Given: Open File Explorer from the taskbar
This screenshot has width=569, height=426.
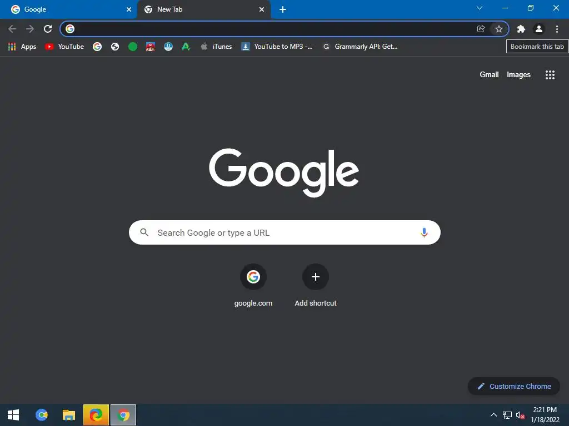Looking at the screenshot, I should pyautogui.click(x=68, y=415).
